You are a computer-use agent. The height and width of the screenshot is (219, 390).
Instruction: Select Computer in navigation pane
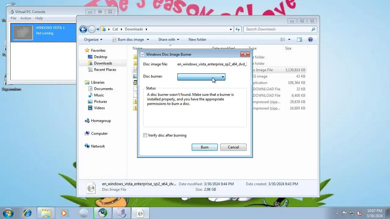click(x=99, y=134)
